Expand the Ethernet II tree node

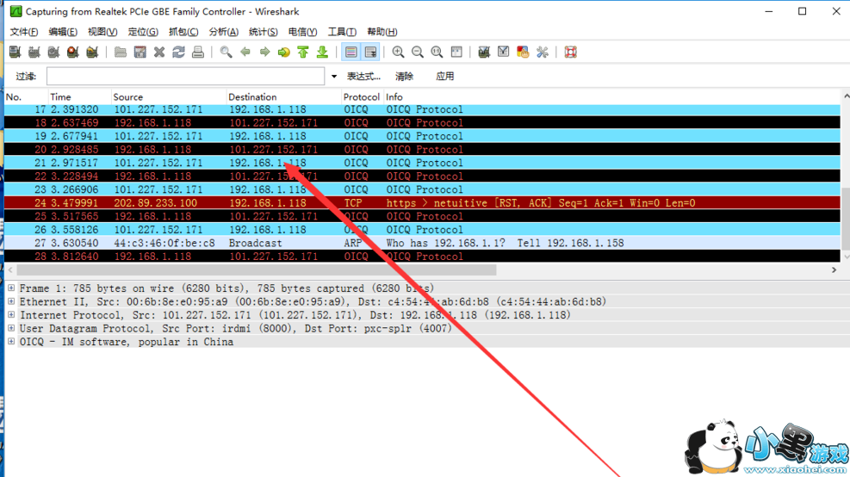click(11, 302)
